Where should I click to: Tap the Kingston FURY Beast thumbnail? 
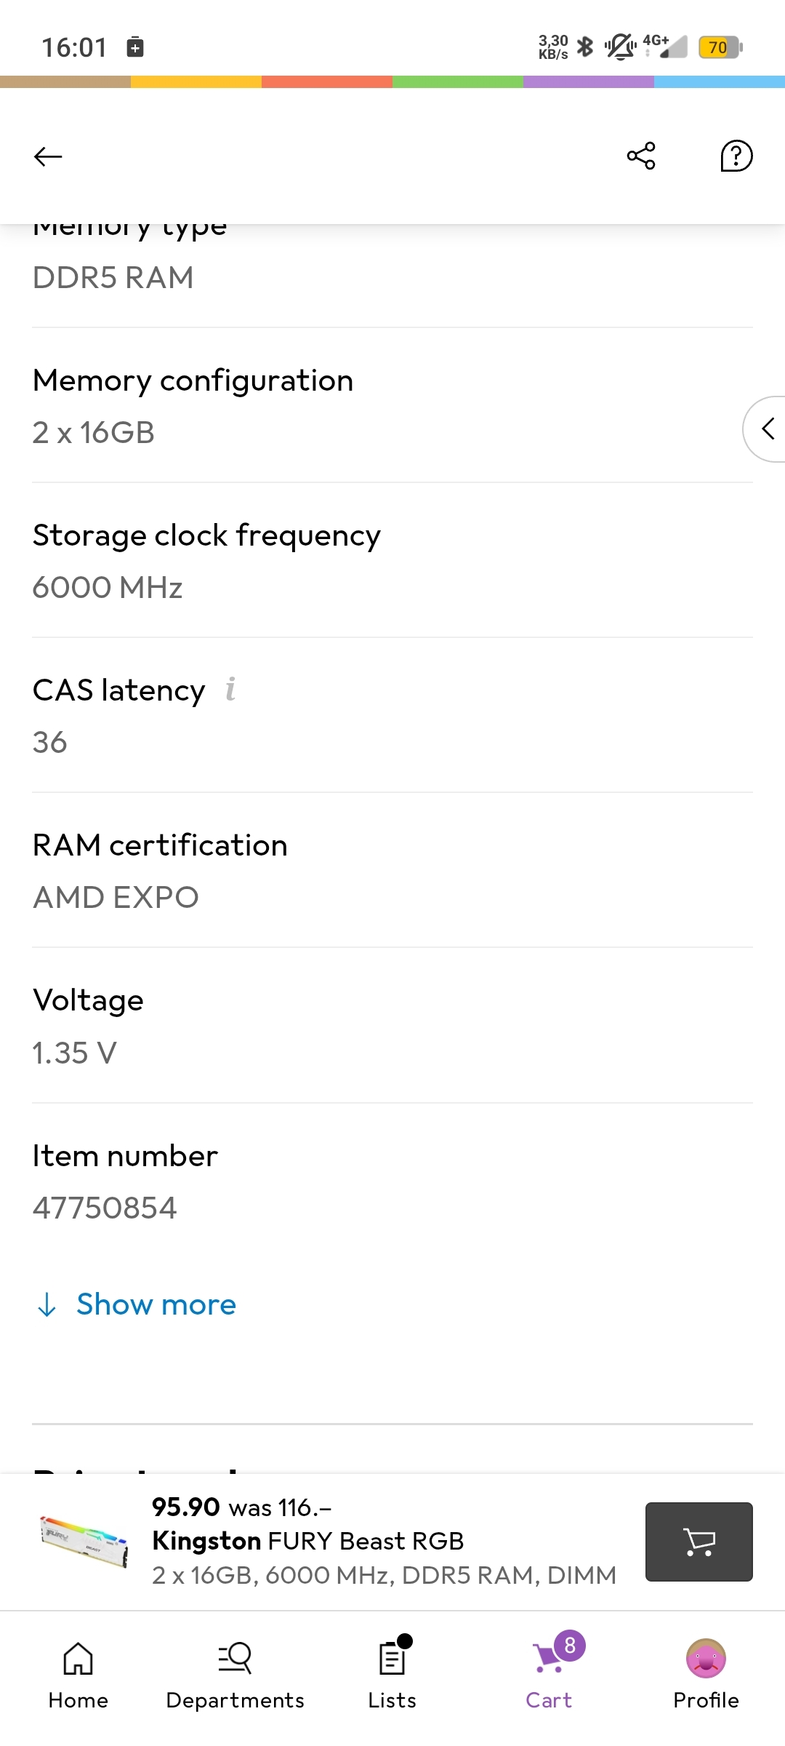click(x=84, y=1540)
